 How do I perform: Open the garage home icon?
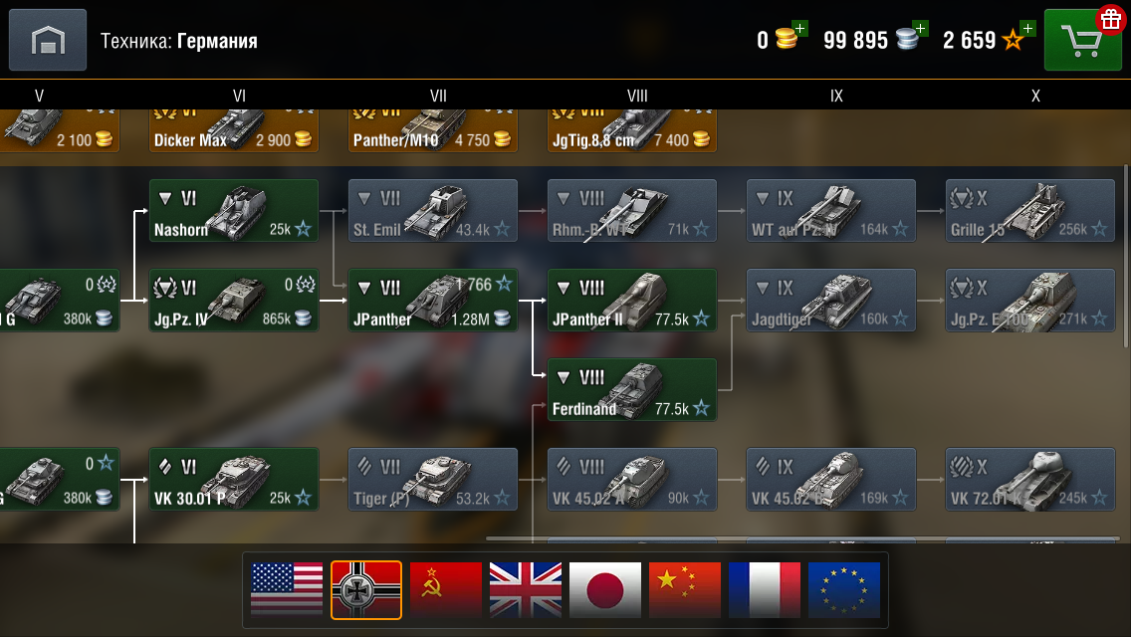[48, 40]
